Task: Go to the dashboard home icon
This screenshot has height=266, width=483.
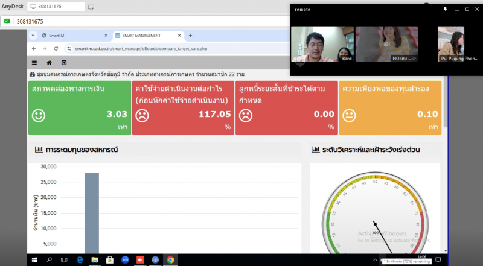Action: [x=49, y=63]
